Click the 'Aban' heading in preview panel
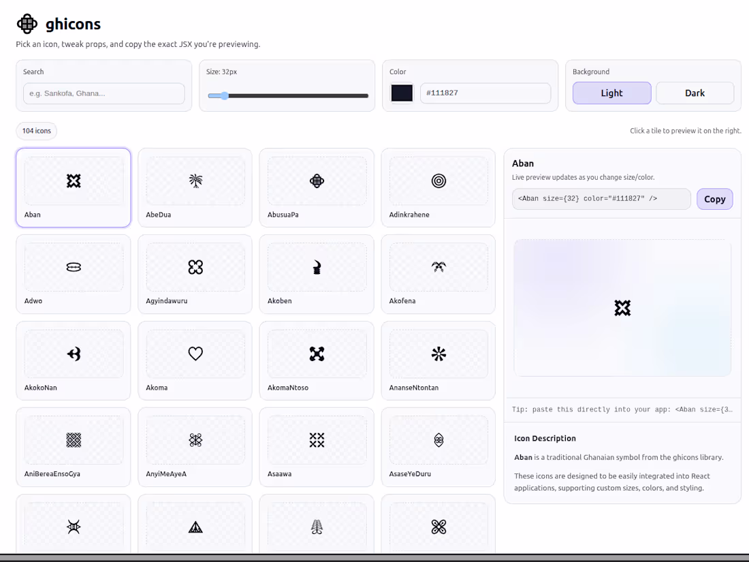The width and height of the screenshot is (749, 562). coord(523,163)
